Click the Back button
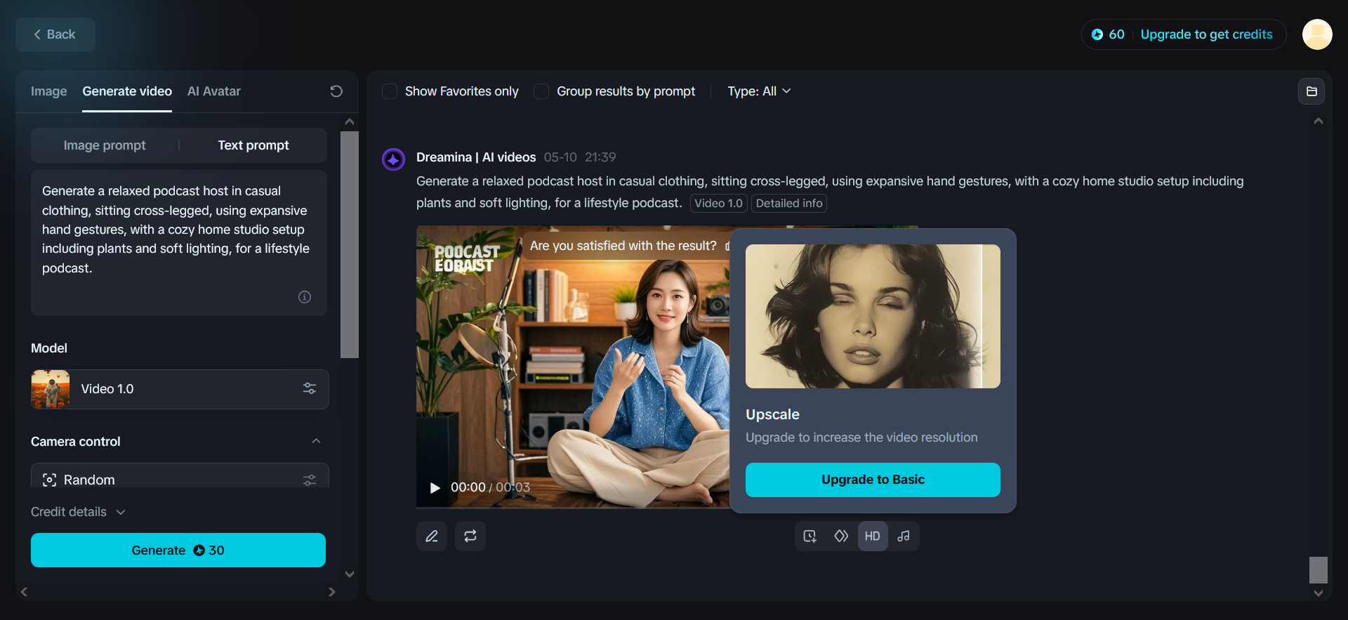 [x=55, y=34]
